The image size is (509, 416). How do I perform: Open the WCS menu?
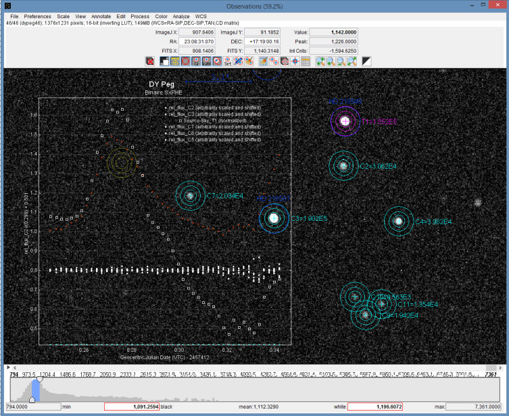click(x=201, y=16)
